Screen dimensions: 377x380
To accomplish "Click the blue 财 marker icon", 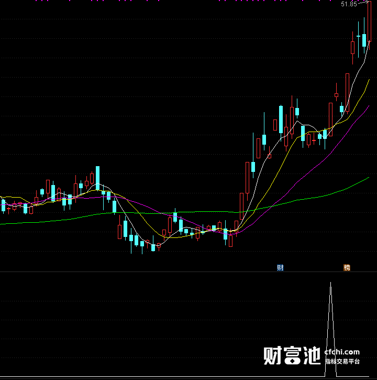I will pyautogui.click(x=280, y=267).
